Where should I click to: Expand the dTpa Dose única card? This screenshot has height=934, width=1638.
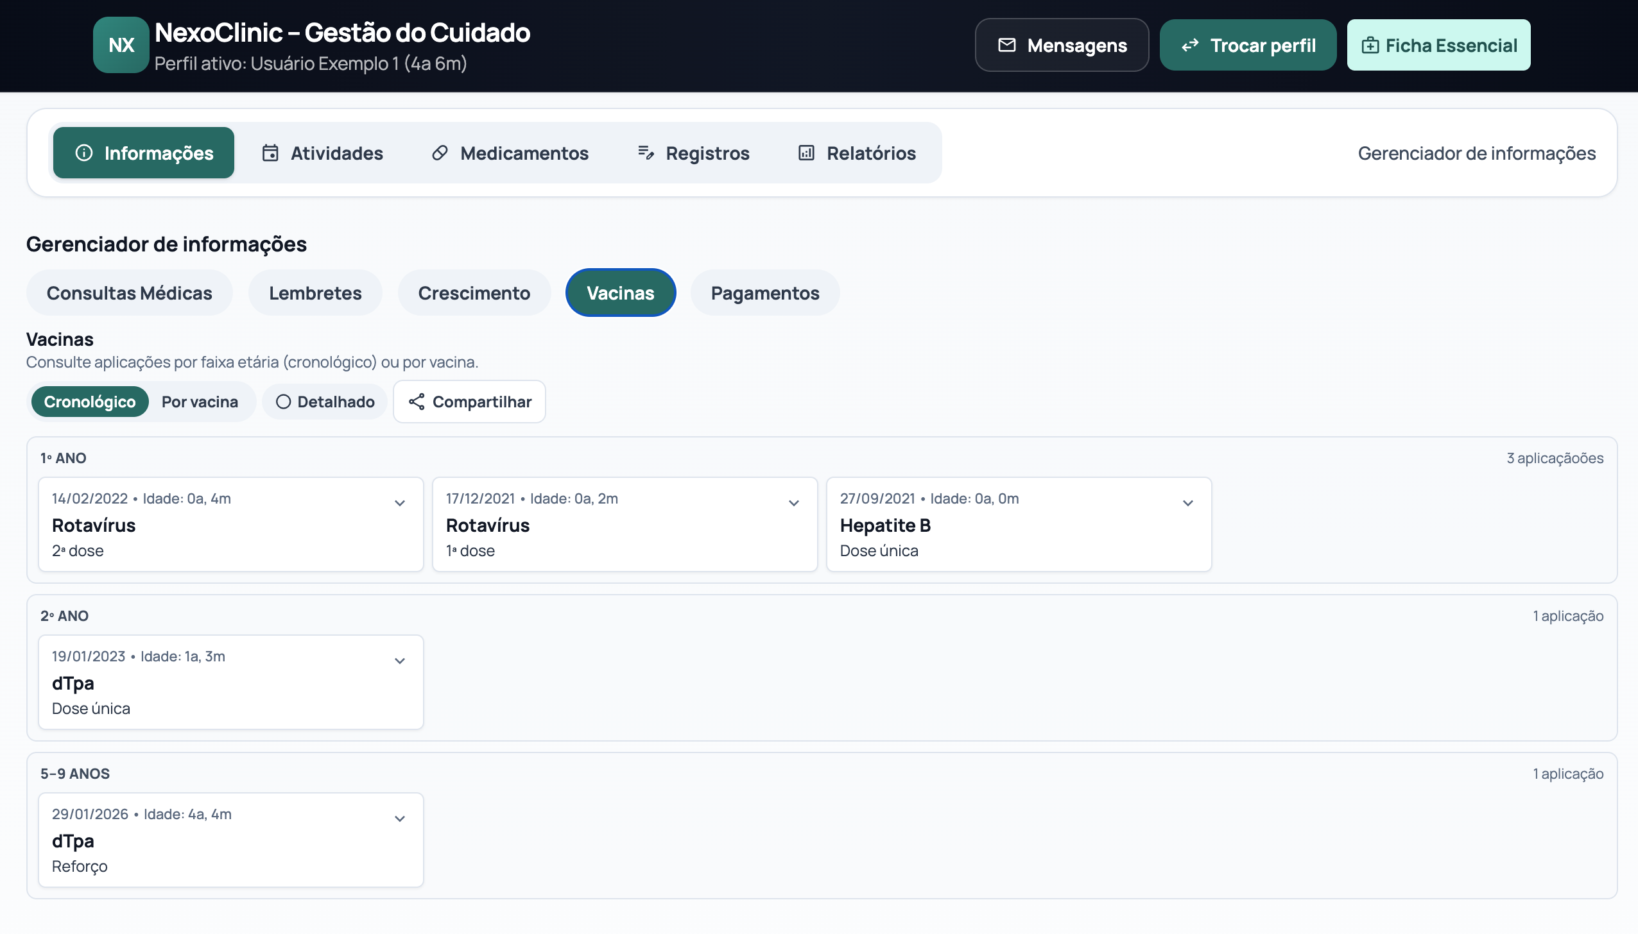(x=400, y=661)
